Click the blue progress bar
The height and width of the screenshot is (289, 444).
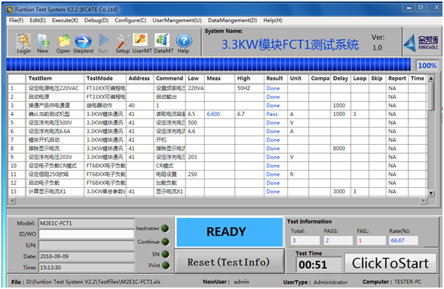point(208,64)
